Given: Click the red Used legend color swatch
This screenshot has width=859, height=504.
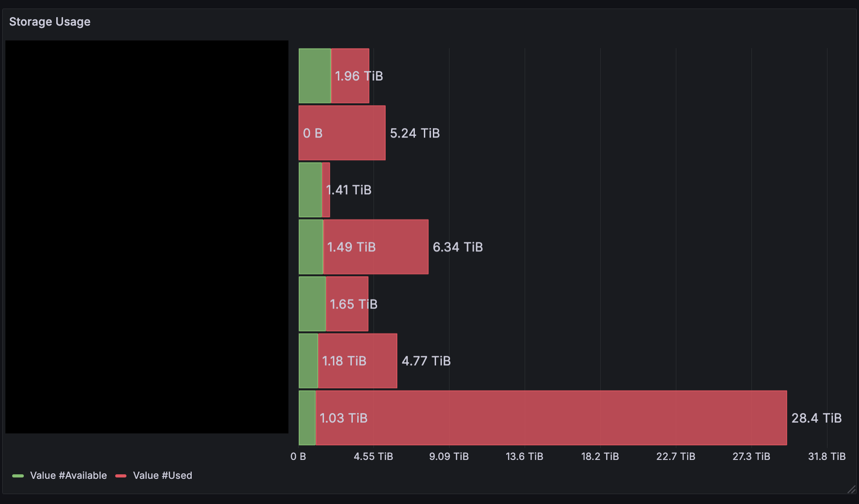Looking at the screenshot, I should click(121, 476).
